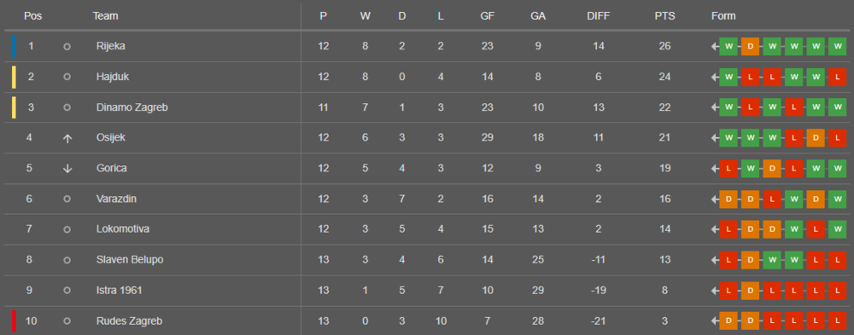The width and height of the screenshot is (854, 335).
Task: Click Osijek's upward position change arrow
Action: 67,138
